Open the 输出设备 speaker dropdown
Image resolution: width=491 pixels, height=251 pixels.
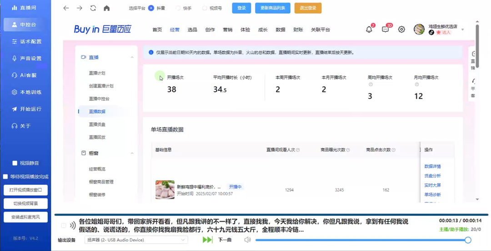(x=136, y=240)
